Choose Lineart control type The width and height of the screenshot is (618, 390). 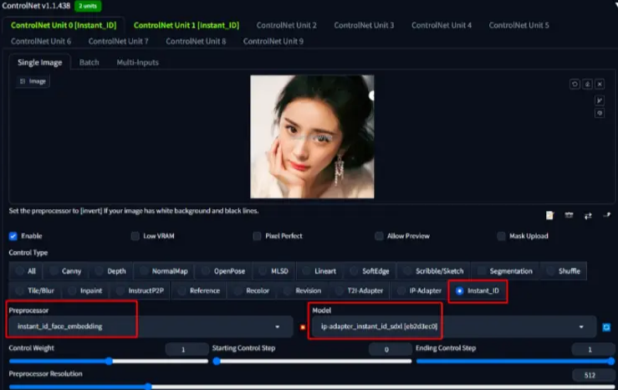(x=319, y=271)
